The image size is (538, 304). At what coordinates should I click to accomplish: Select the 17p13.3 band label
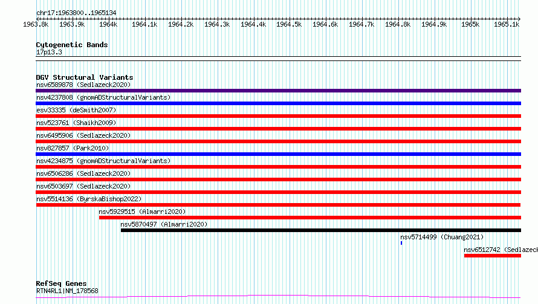coord(49,52)
